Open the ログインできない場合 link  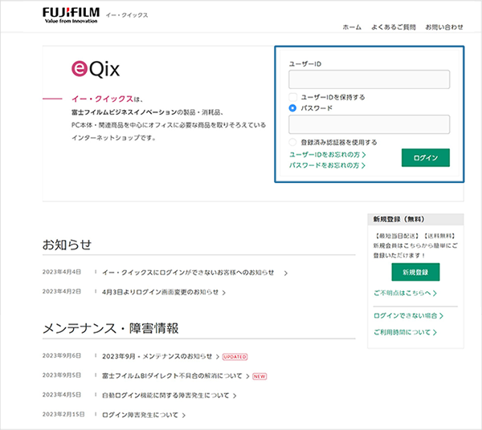408,316
